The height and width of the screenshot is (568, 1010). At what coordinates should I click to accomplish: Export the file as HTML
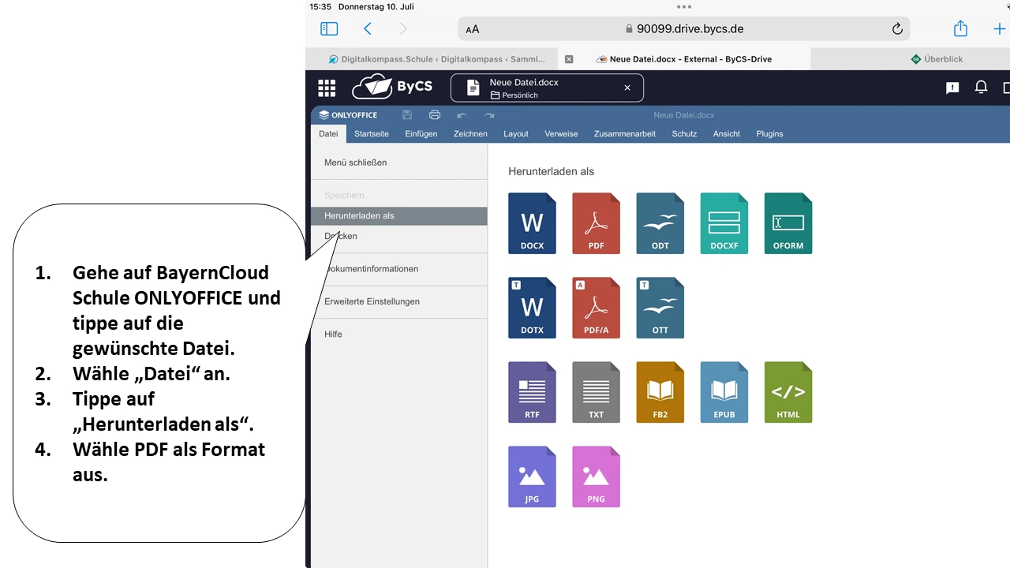[x=787, y=392]
